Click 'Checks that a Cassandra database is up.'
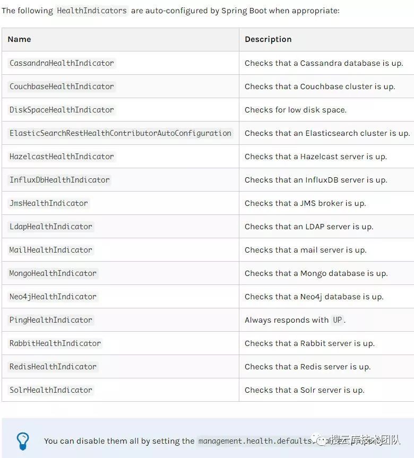This screenshot has width=414, height=458. tap(324, 63)
